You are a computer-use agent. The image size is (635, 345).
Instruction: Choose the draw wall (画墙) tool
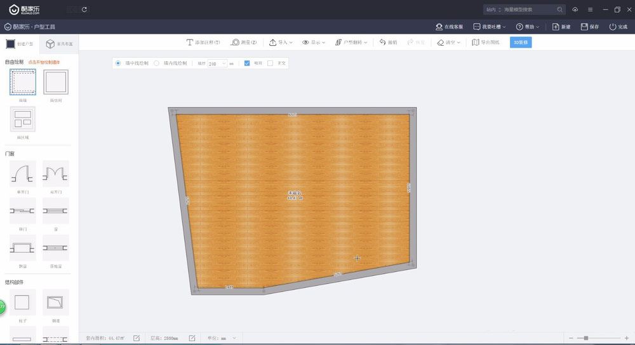click(22, 83)
